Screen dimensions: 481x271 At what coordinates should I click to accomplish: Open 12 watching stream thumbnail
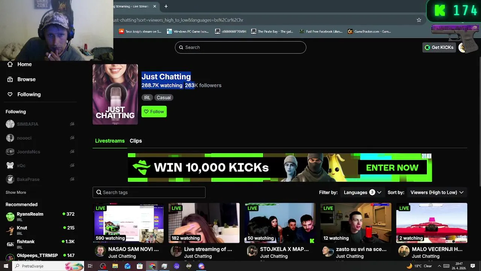tap(356, 223)
